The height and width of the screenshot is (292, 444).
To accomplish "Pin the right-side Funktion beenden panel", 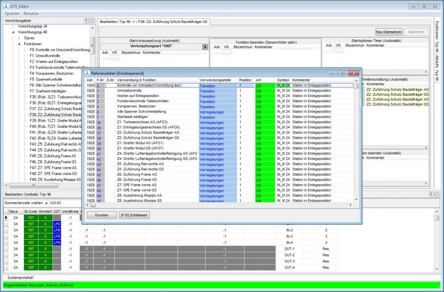I will tap(431, 194).
